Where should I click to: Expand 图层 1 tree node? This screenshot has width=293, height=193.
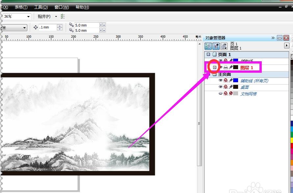[x=214, y=68]
